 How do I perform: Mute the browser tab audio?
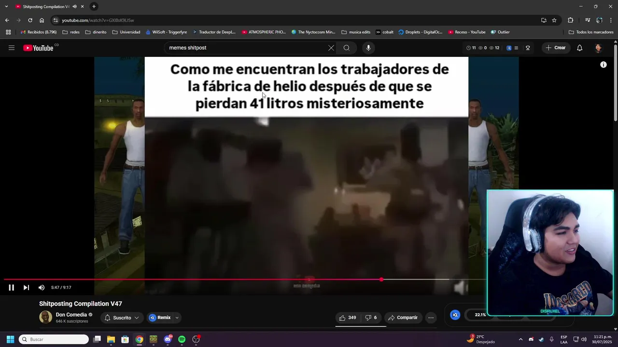click(x=74, y=7)
